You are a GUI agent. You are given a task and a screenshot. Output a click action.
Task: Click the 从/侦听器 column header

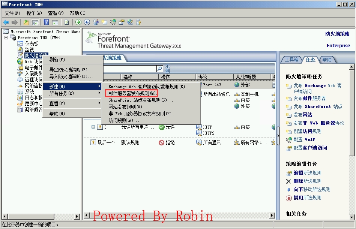(x=252, y=77)
